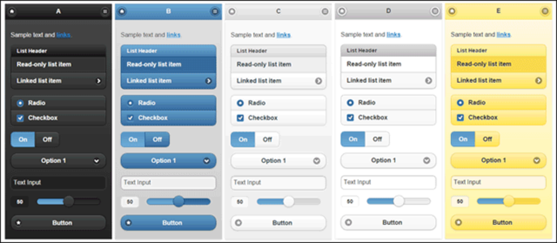This screenshot has width=557, height=243.
Task: Follow the links hyperlink in panel E
Action: pyautogui.click(x=503, y=35)
